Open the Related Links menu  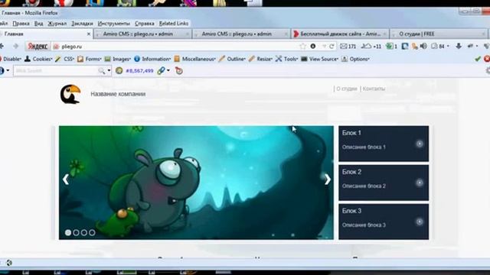coord(174,24)
